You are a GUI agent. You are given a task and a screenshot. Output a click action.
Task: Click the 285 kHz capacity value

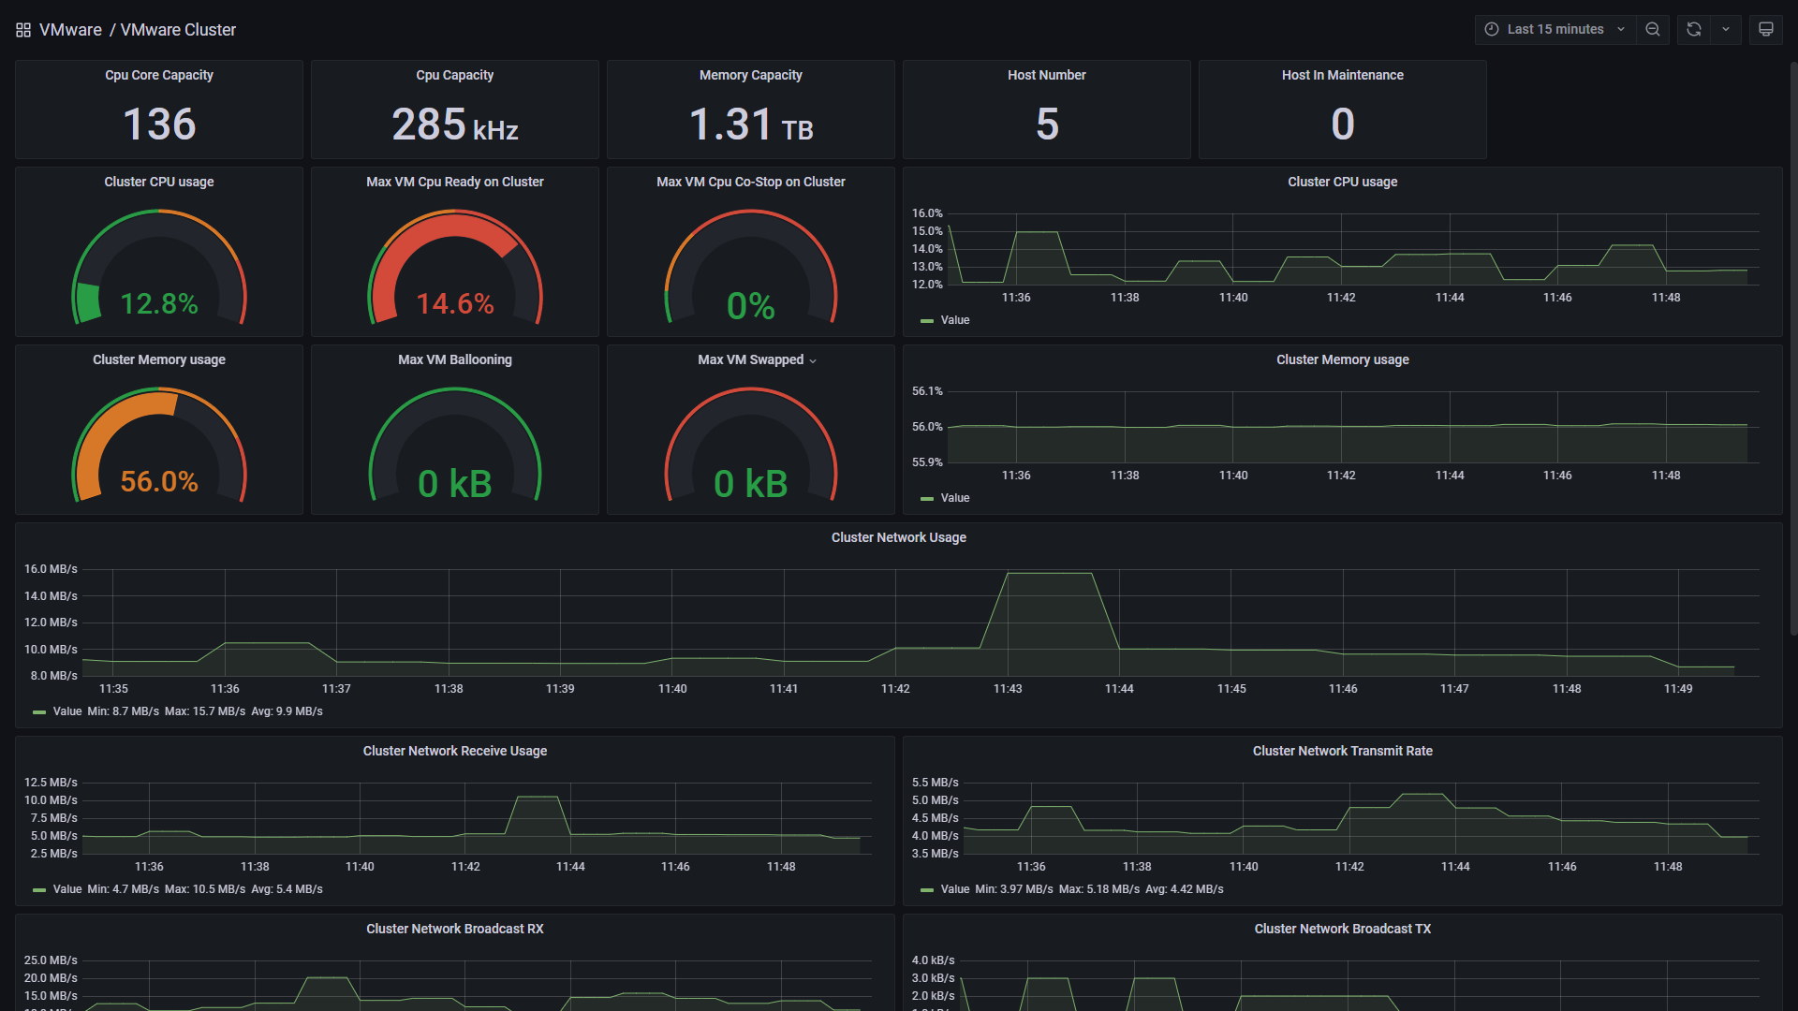coord(455,124)
